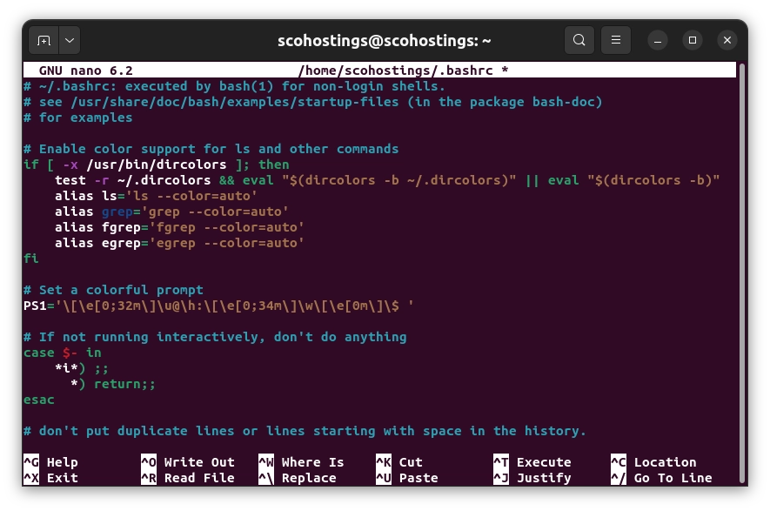Click the ^X Exit shortcut
The image size is (770, 511).
point(50,478)
